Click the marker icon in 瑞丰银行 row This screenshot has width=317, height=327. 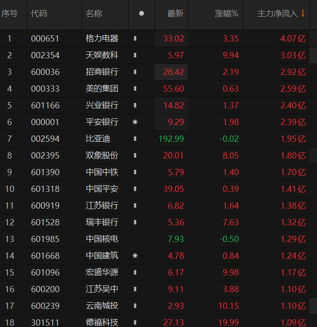(135, 222)
